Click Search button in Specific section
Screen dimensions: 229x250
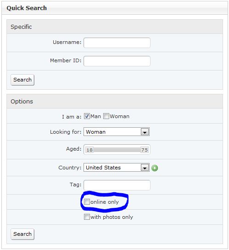click(22, 80)
